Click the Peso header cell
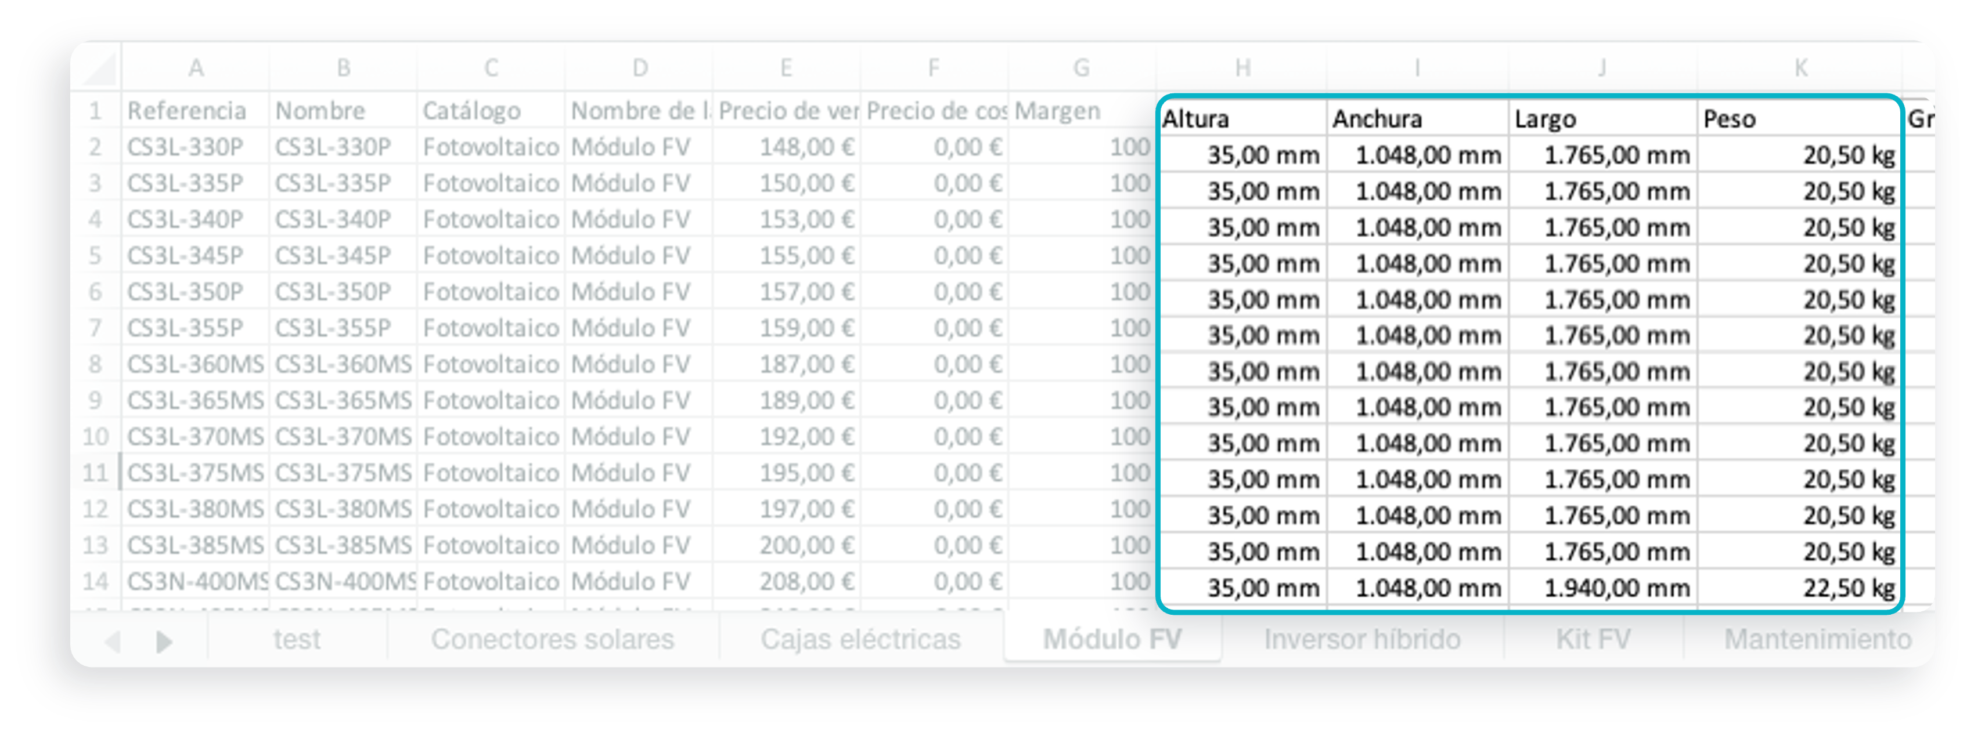The height and width of the screenshot is (736, 1974). point(1799,119)
